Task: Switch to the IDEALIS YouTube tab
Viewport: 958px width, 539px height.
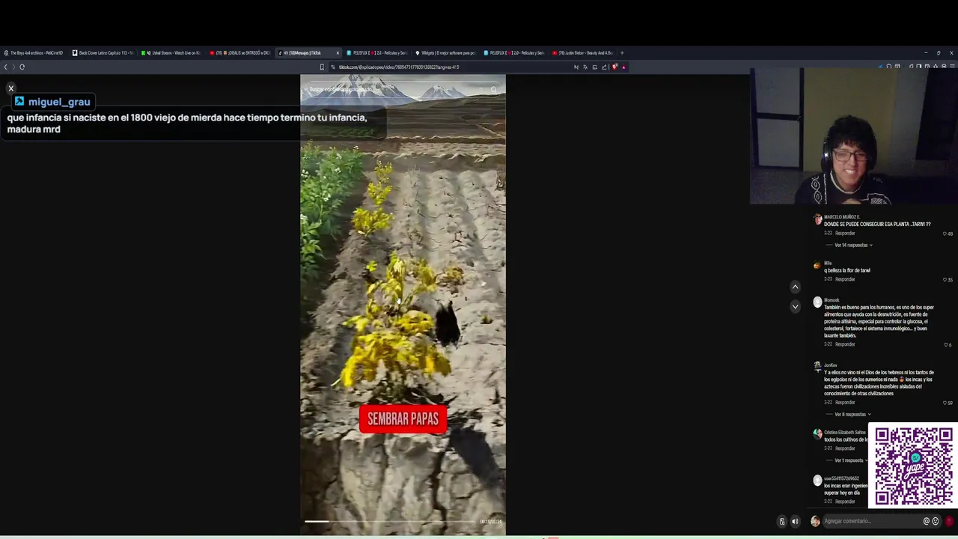Action: pos(239,52)
